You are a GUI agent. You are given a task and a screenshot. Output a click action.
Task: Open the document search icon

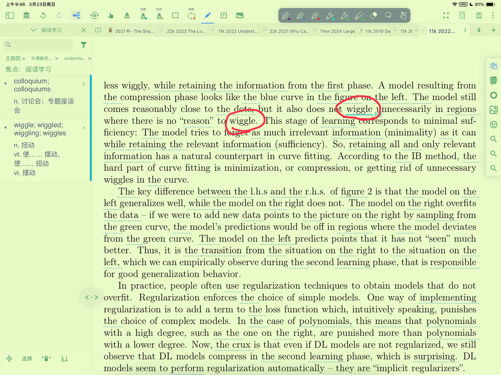pos(462,15)
